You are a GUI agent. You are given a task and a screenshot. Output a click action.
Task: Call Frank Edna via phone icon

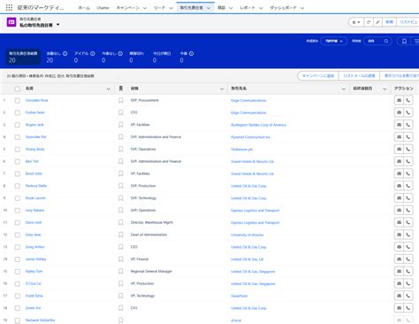pyautogui.click(x=408, y=296)
